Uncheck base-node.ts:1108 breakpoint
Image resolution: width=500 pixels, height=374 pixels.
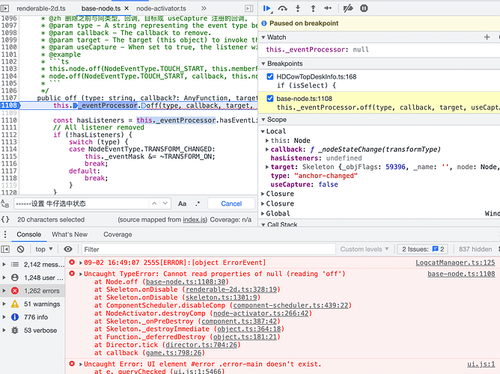coord(270,99)
